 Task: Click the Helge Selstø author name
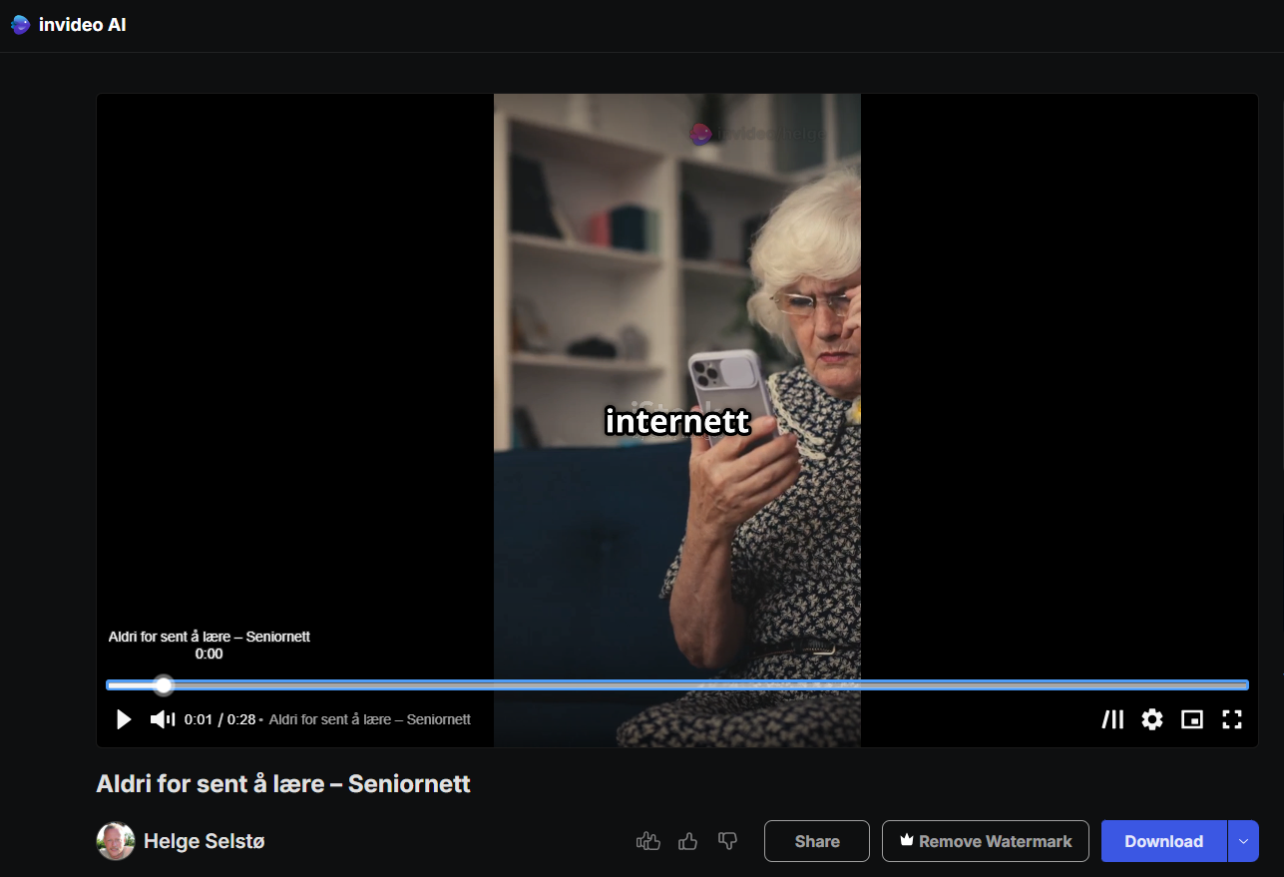[205, 841]
